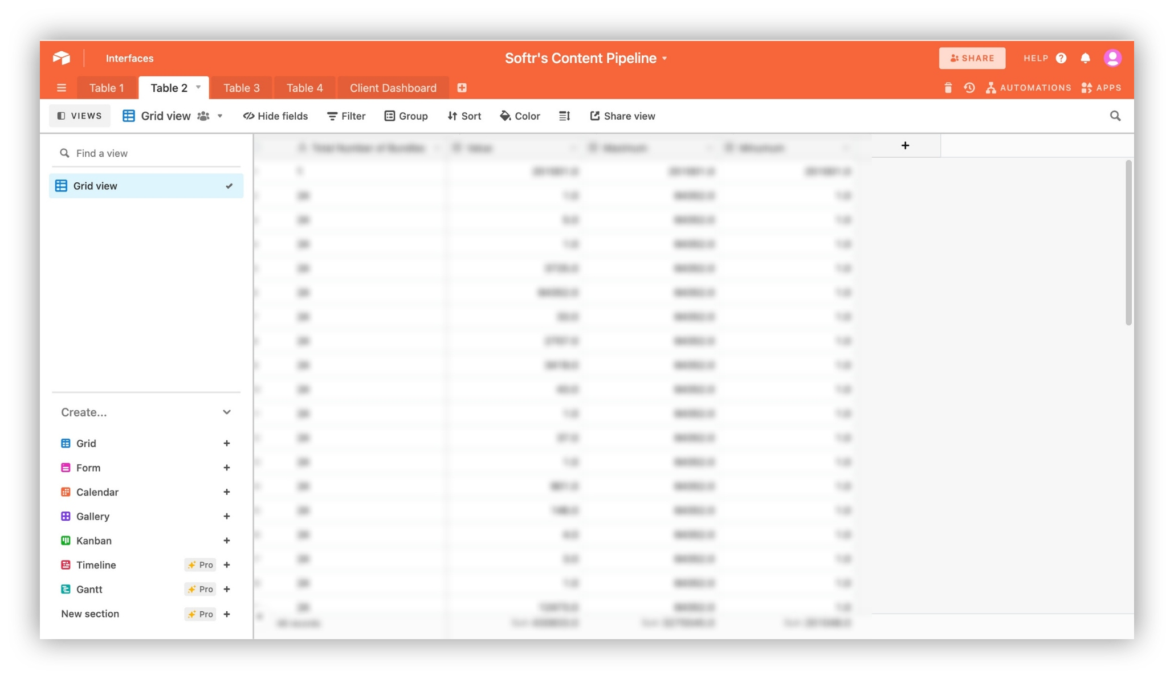1174x679 pixels.
Task: Open Grid view name dropdown arrow
Action: (x=220, y=116)
